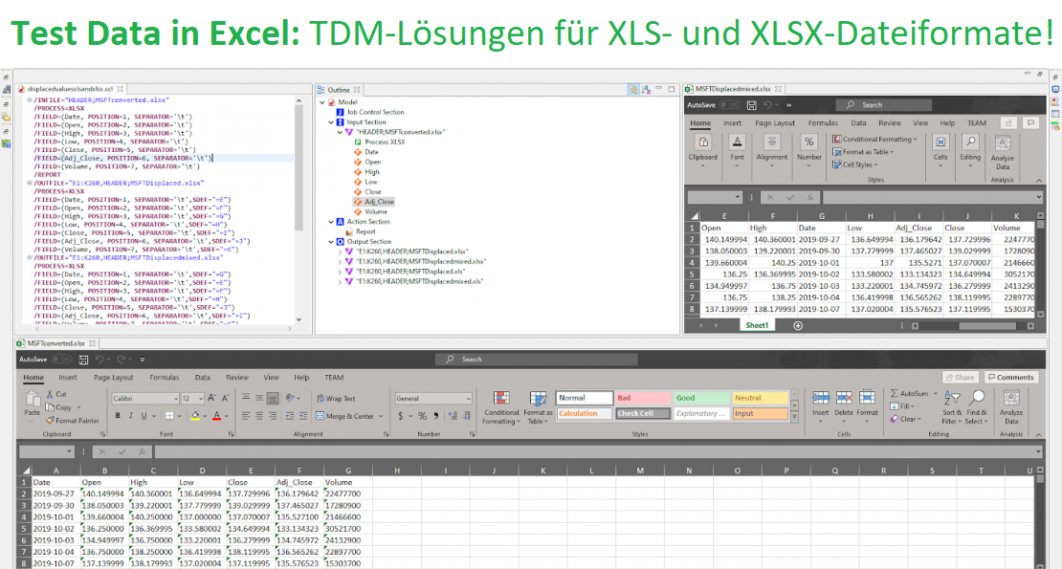
Task: Click Format Cells icon in lower Excel
Action: pos(867,398)
